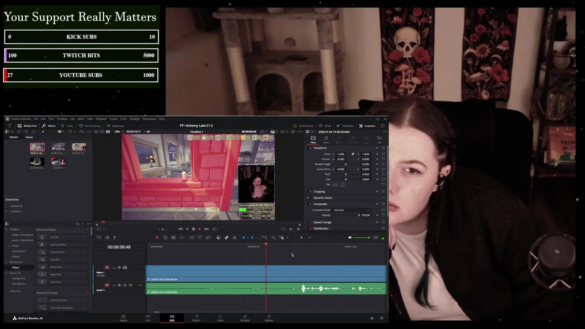Click the Flip vertical icon
This screenshot has height=329, width=585.
coord(343,185)
